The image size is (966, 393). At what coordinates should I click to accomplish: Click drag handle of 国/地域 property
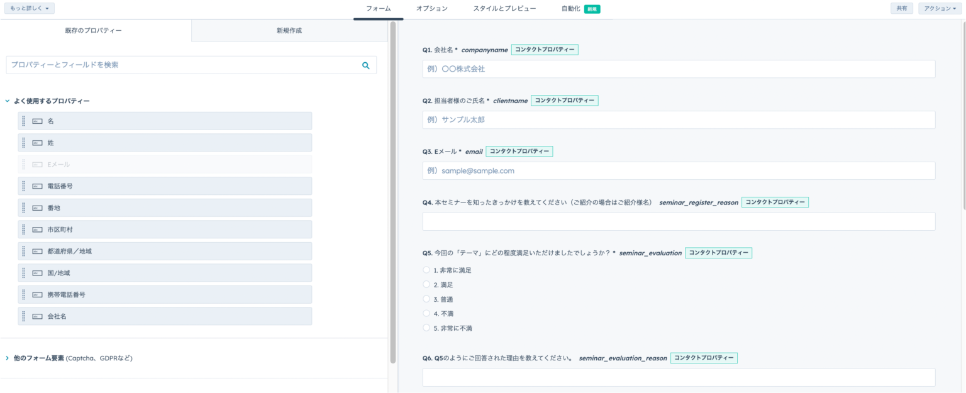tap(24, 273)
